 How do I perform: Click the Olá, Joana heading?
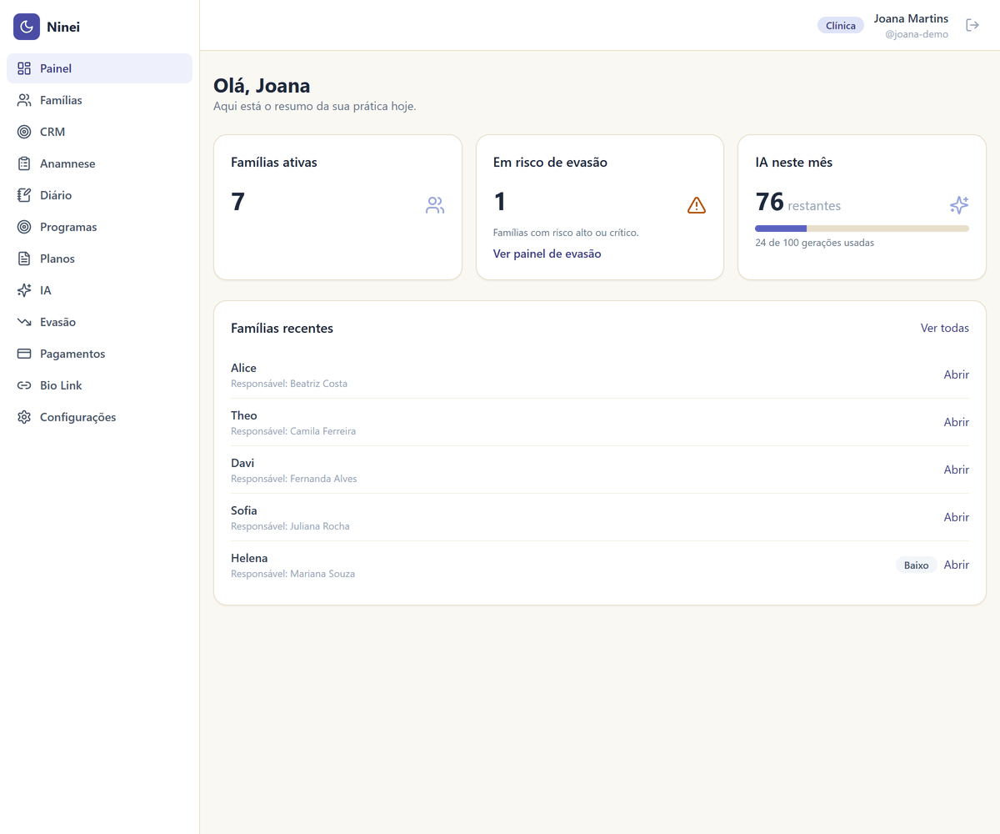(x=262, y=85)
